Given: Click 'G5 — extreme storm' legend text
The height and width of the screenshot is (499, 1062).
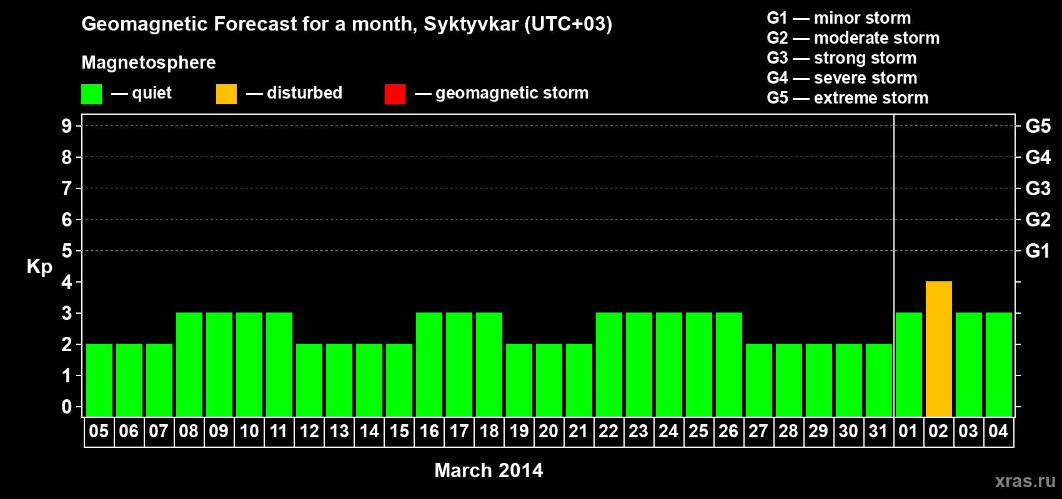Looking at the screenshot, I should pos(848,98).
